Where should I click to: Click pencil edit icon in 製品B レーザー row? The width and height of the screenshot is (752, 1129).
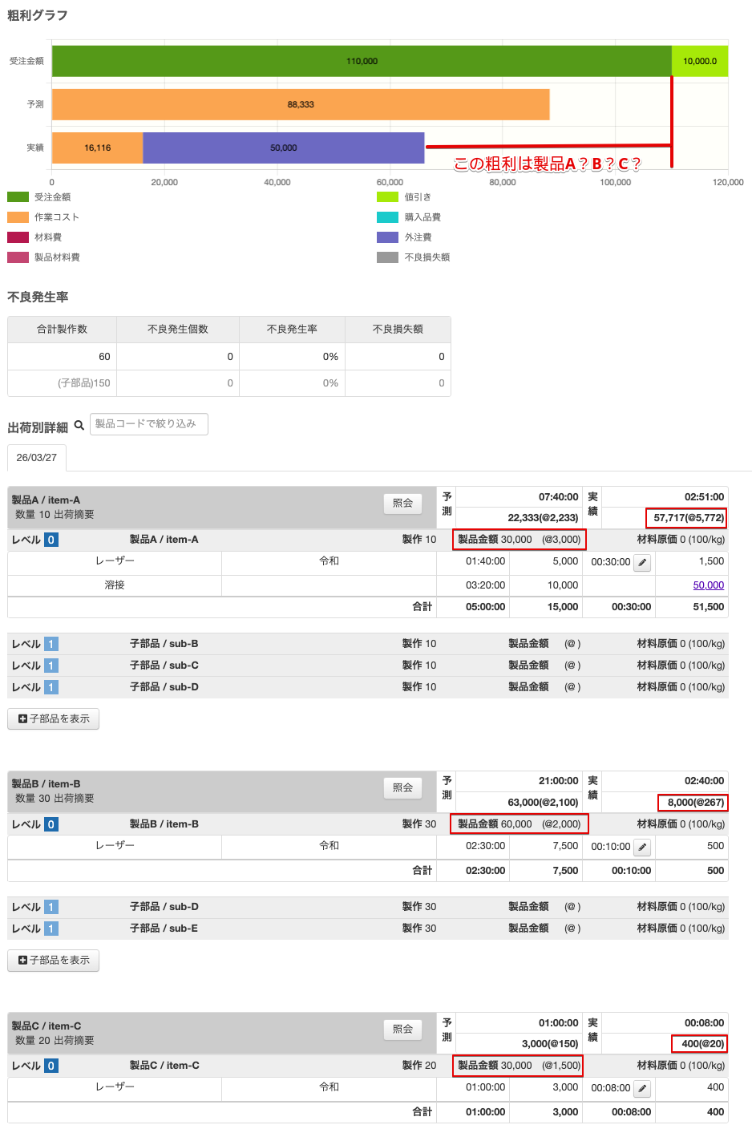click(x=642, y=848)
